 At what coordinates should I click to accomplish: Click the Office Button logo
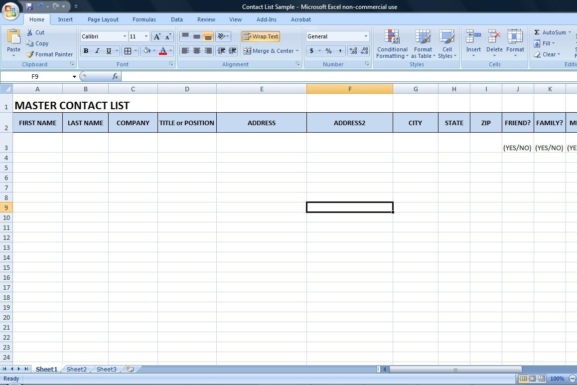[10, 10]
